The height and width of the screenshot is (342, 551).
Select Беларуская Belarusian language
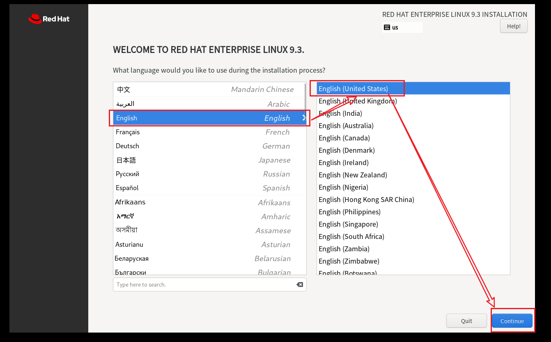[210, 258]
